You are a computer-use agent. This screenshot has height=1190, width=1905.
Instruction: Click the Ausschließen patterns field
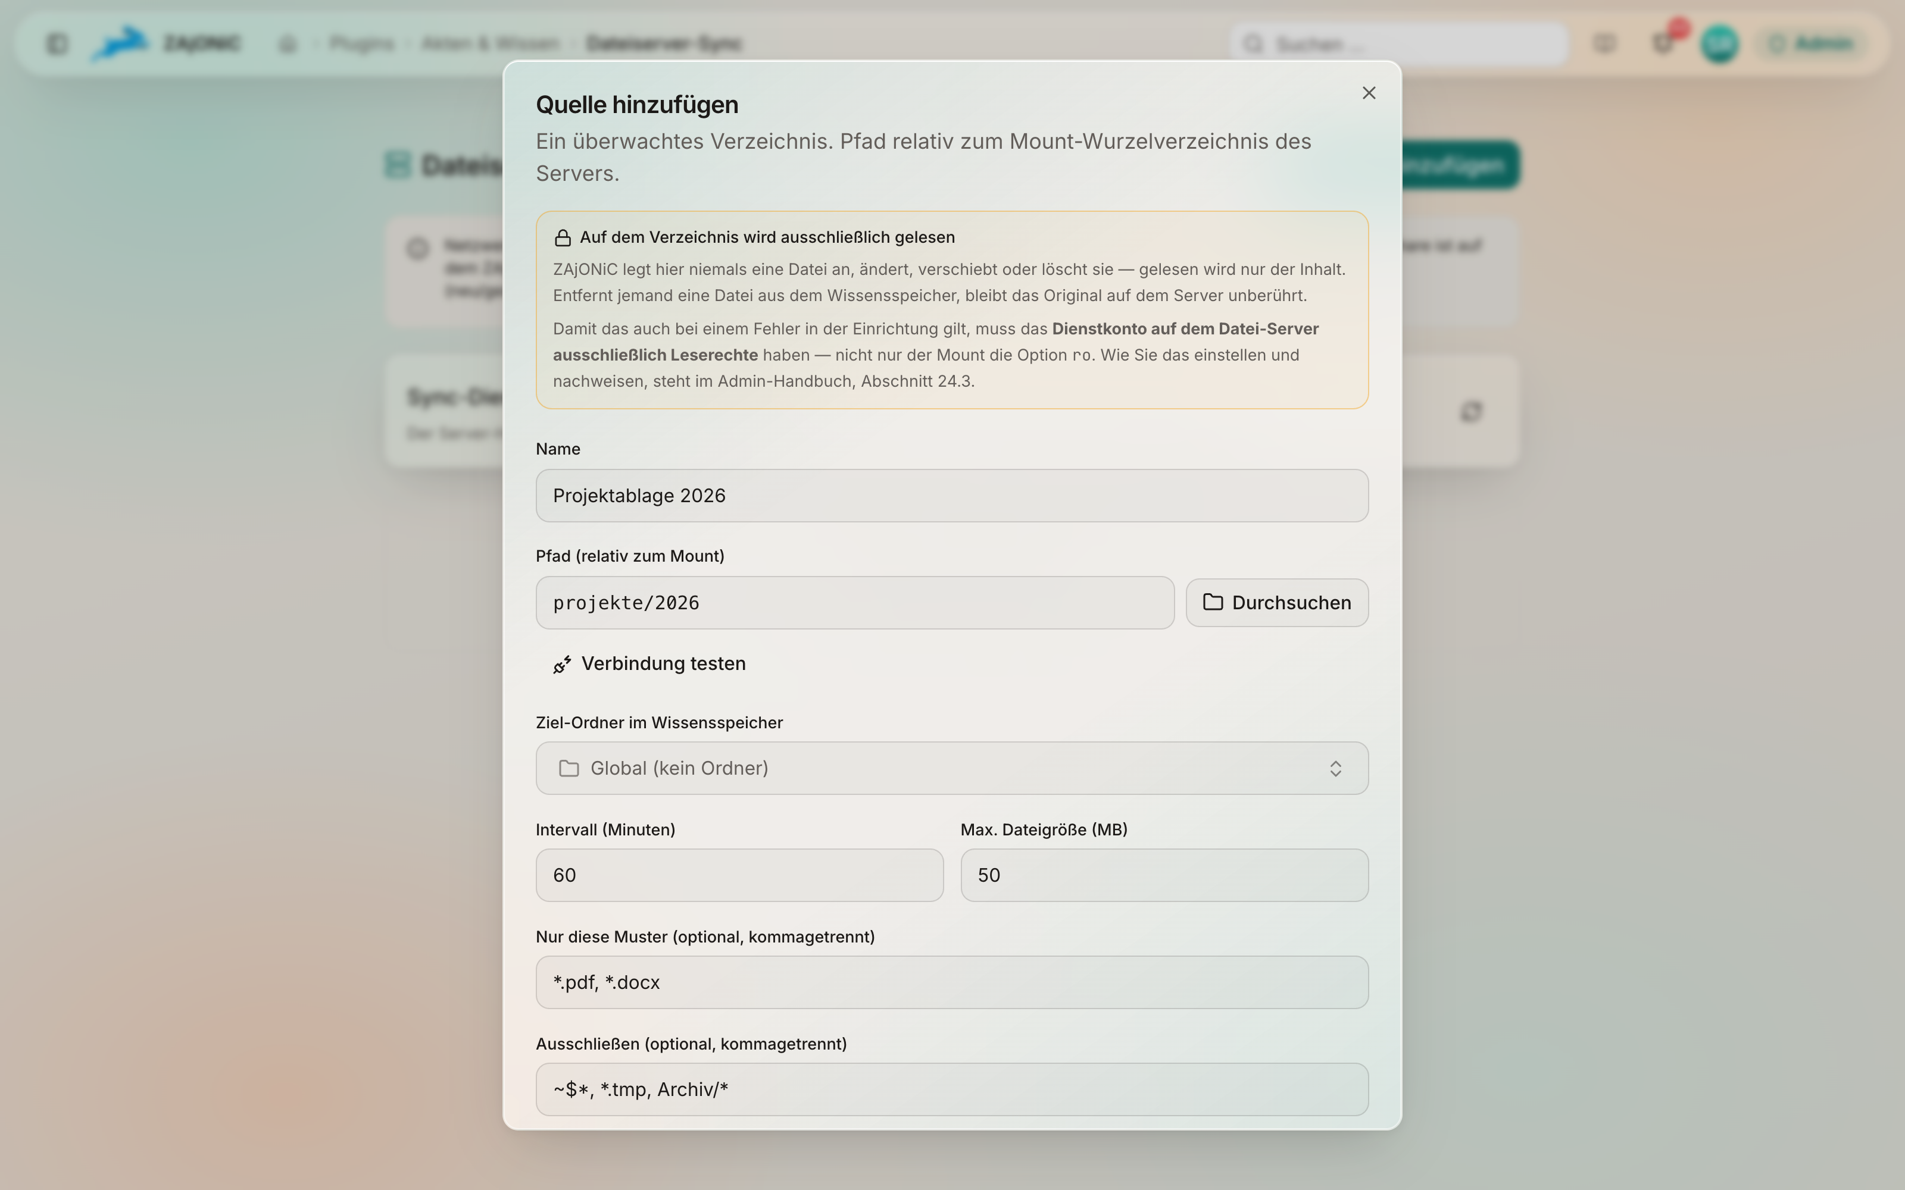(x=952, y=1089)
